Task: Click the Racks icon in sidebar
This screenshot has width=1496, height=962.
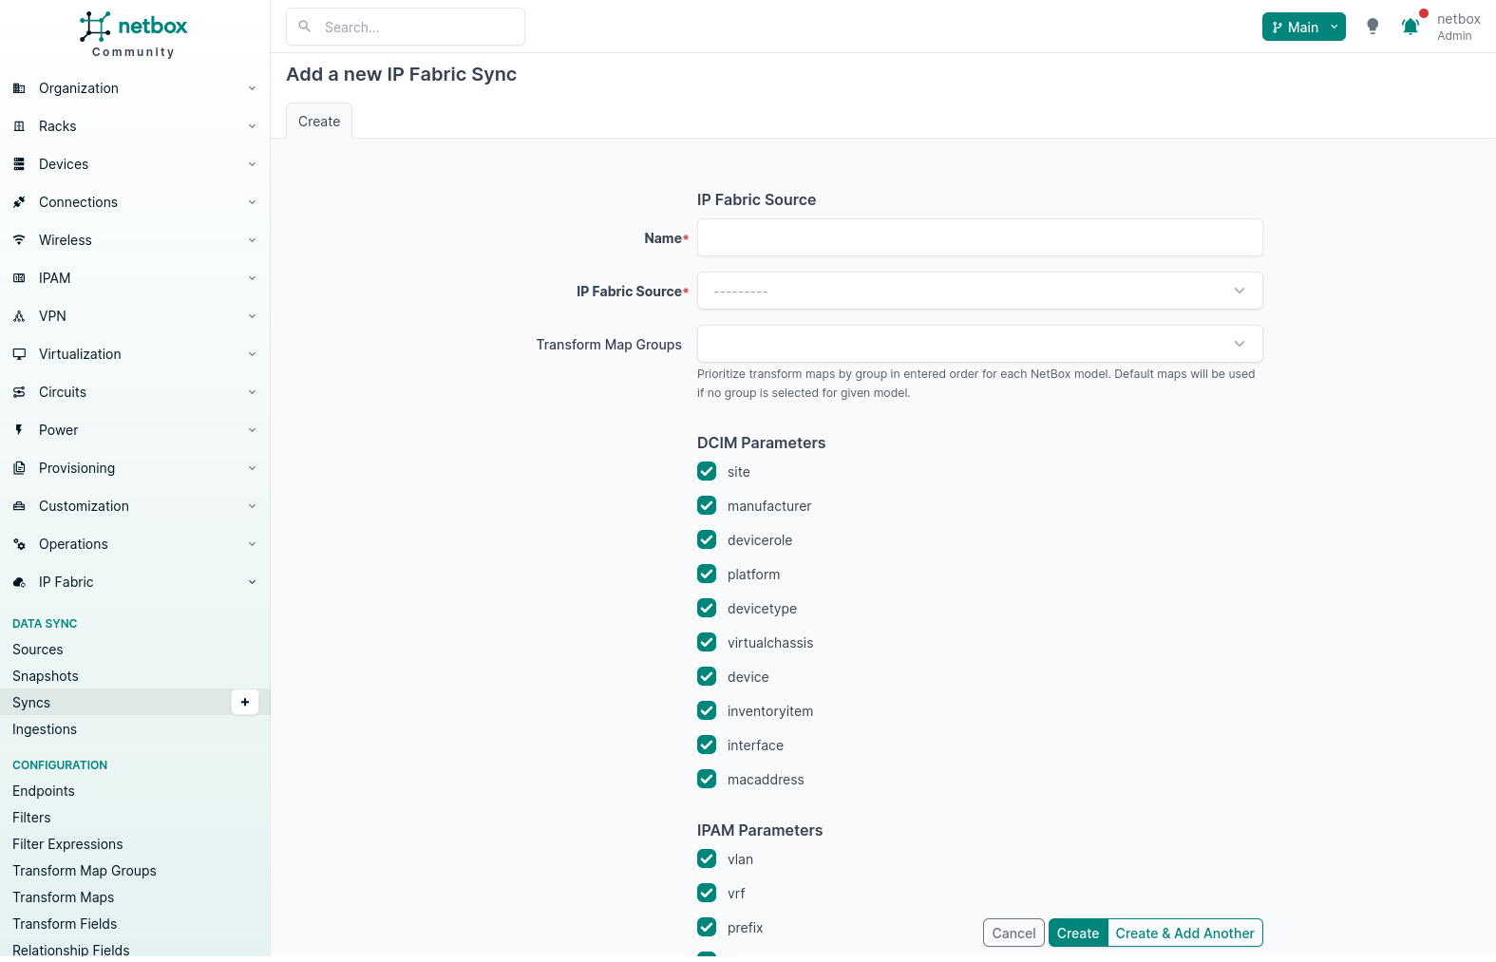Action: point(19,126)
